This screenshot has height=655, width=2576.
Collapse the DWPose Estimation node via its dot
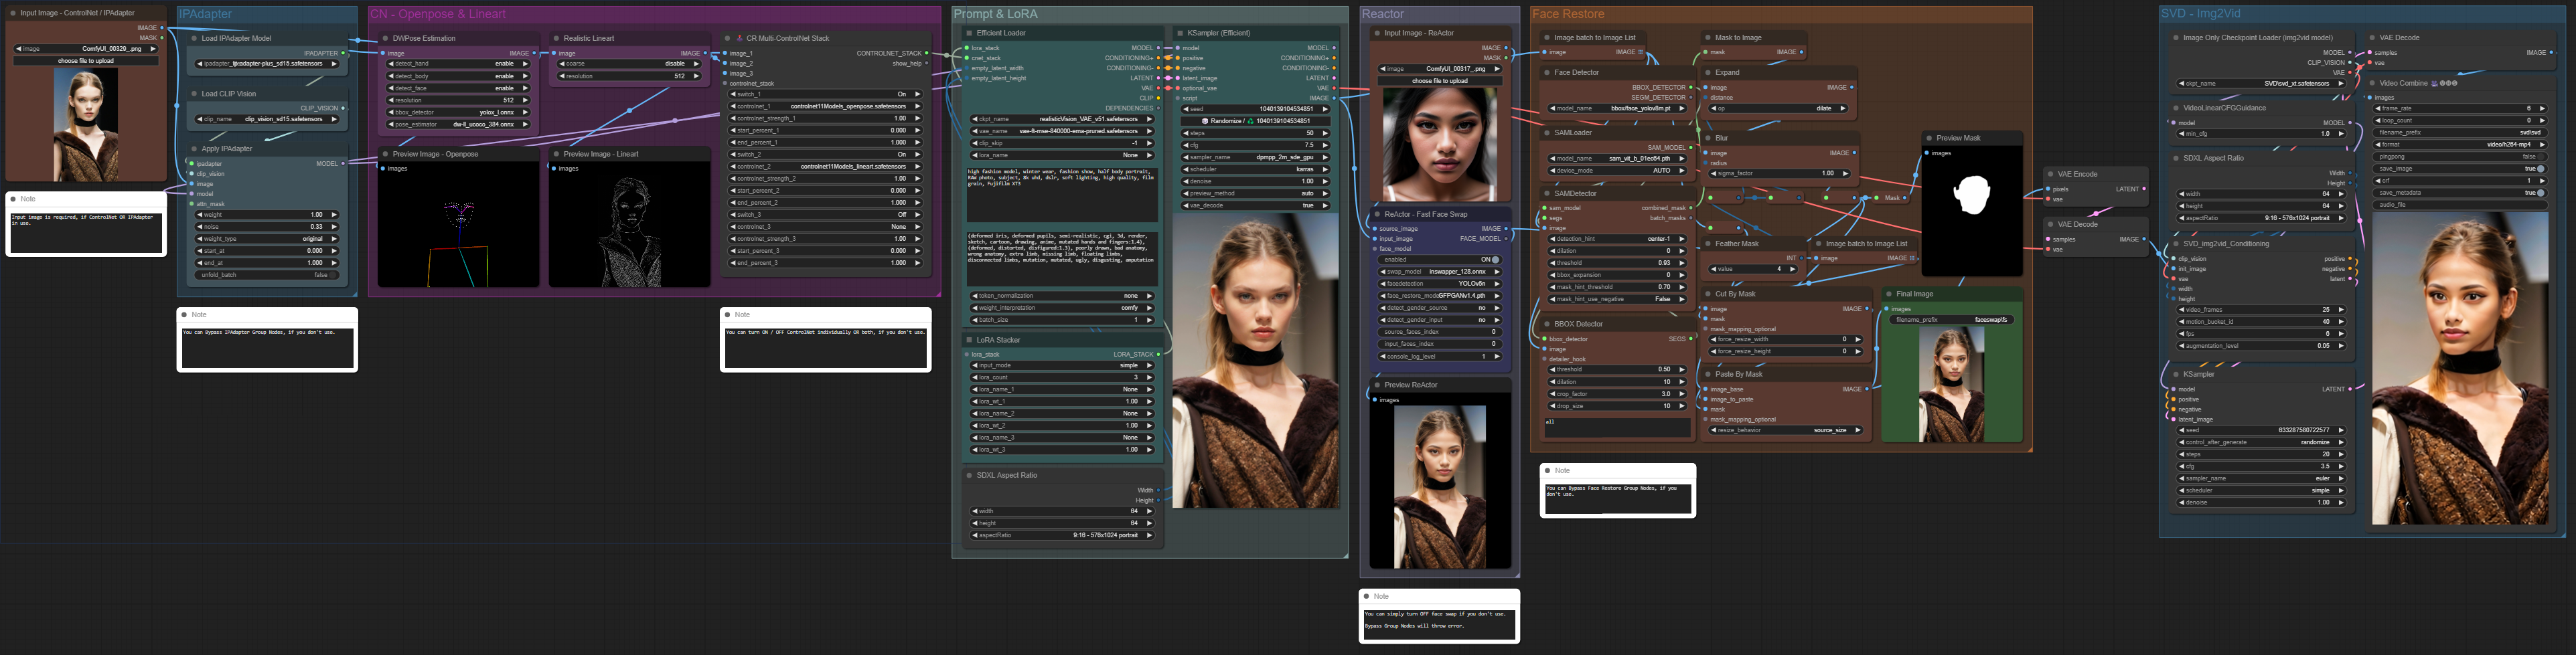pyautogui.click(x=385, y=39)
